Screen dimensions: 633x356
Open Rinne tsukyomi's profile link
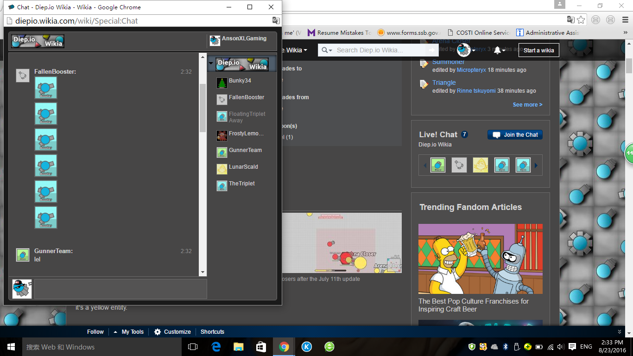tap(476, 91)
